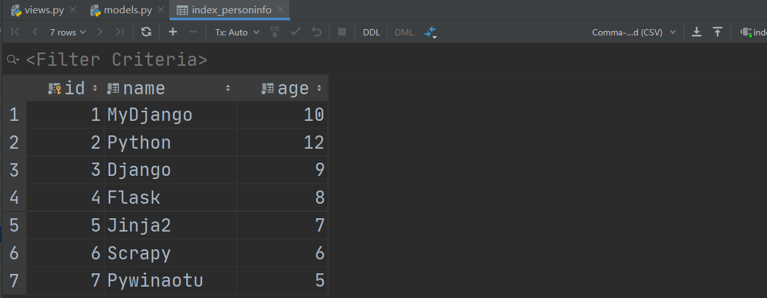Close the models.py tab
Image resolution: width=767 pixels, height=298 pixels.
[x=160, y=9]
